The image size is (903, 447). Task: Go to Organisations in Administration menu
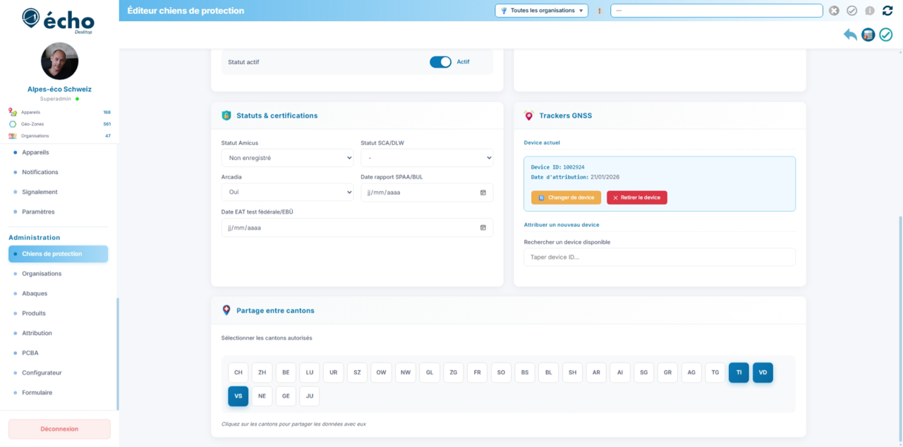[42, 274]
